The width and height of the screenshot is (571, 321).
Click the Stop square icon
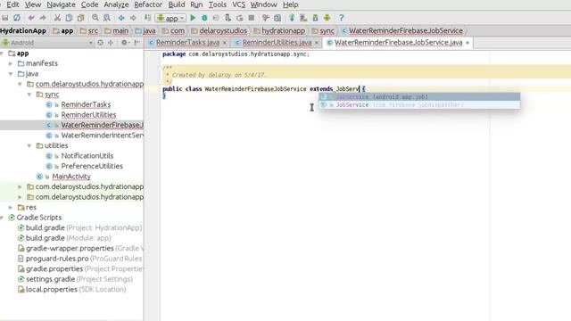(252, 18)
